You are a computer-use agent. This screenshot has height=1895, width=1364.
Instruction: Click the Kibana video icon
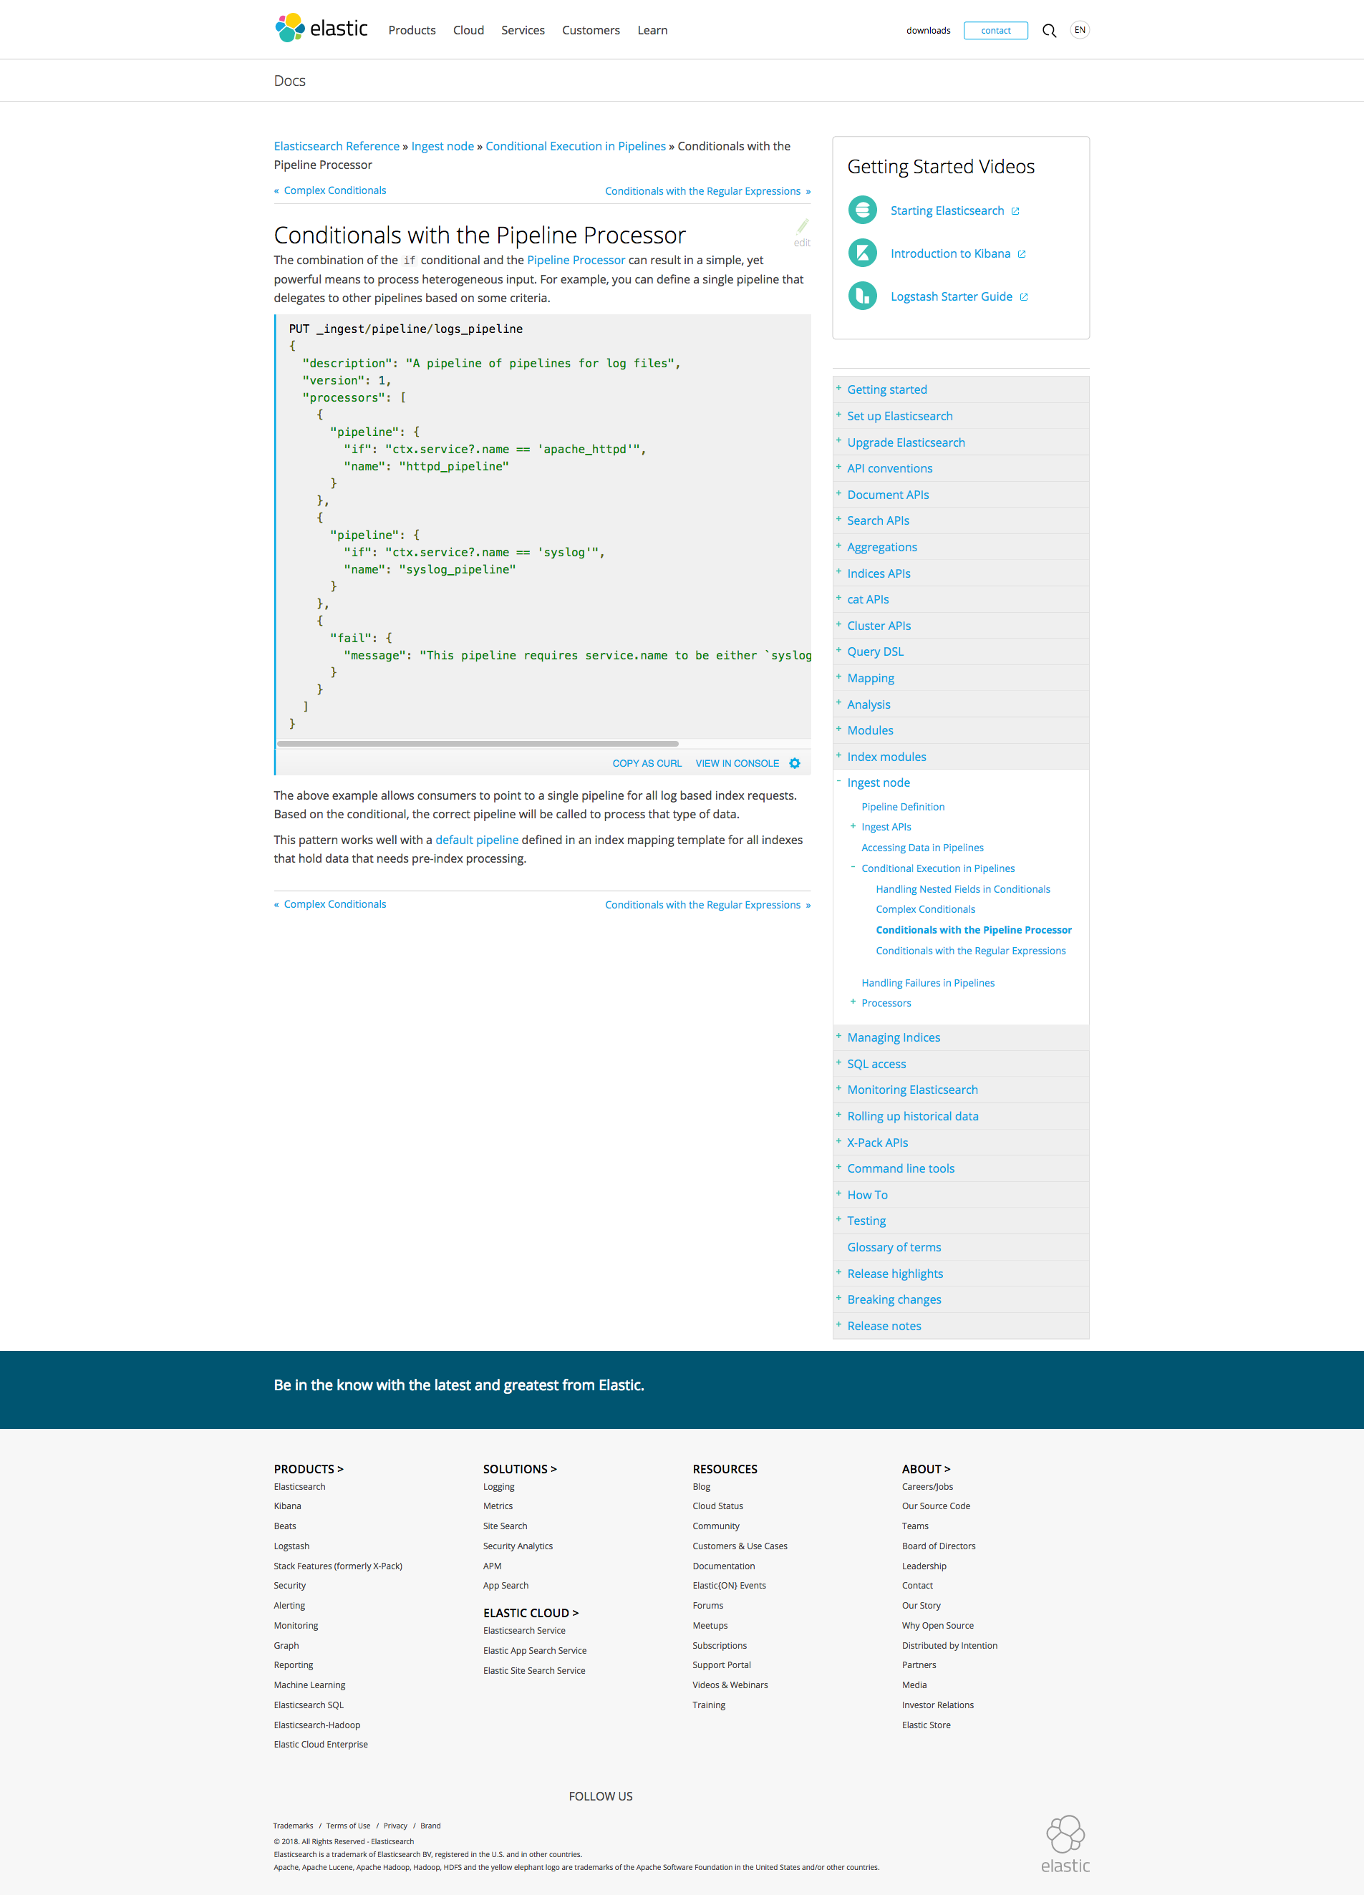coord(863,252)
